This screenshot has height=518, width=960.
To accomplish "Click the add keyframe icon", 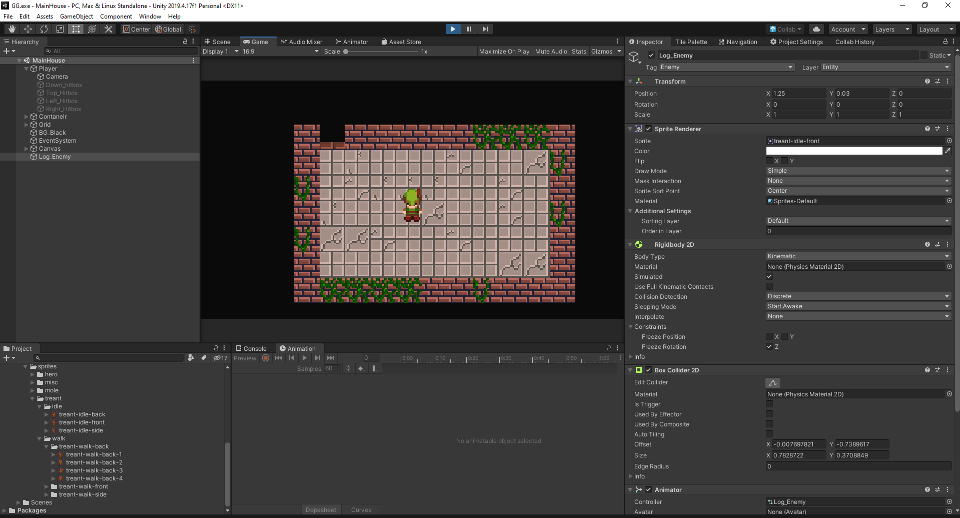I will pos(361,368).
